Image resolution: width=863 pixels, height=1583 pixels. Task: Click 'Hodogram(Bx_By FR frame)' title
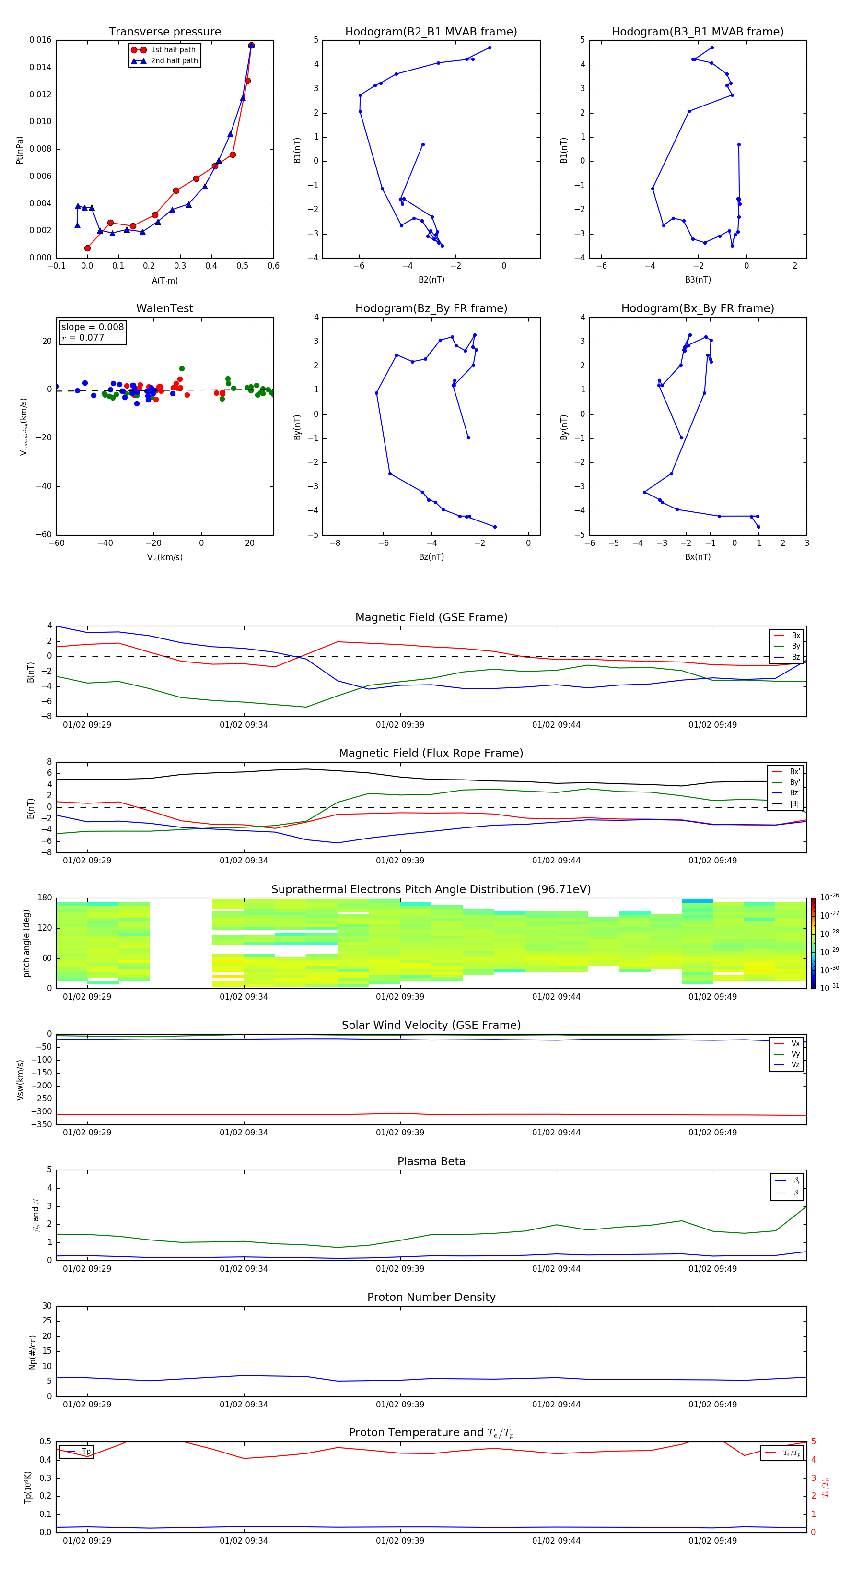pos(698,308)
